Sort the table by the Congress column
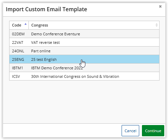This screenshot has height=140, width=168. click(94, 25)
